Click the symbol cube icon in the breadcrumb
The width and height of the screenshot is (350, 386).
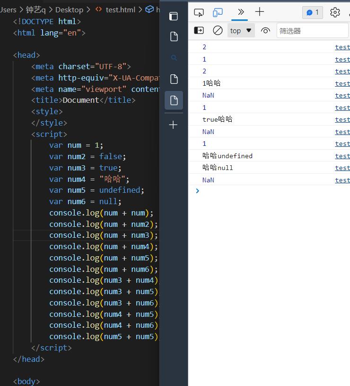pos(149,9)
